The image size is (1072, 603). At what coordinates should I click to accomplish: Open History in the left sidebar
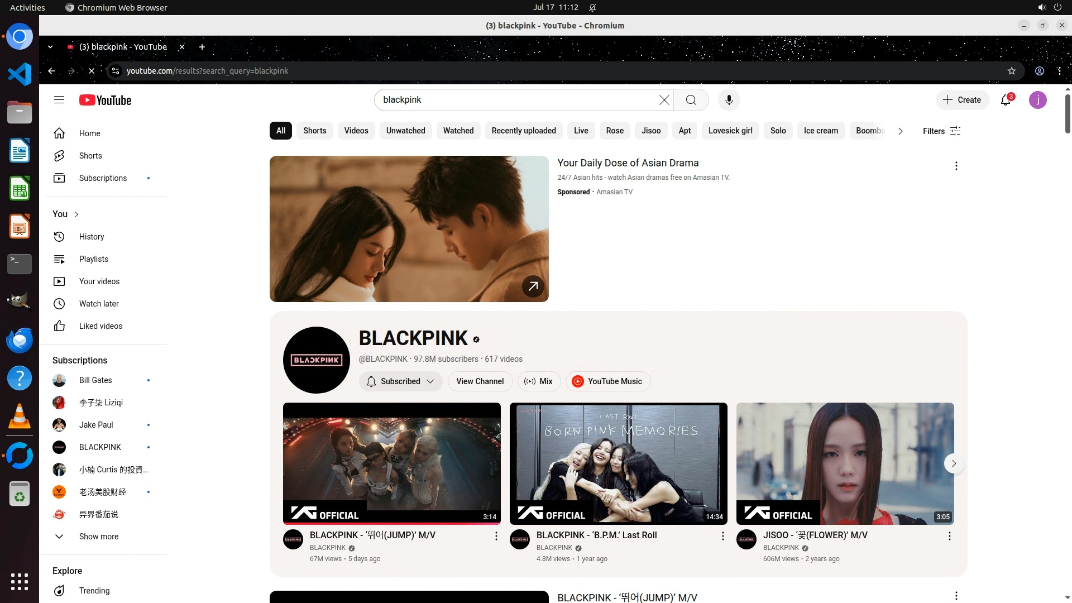click(92, 237)
